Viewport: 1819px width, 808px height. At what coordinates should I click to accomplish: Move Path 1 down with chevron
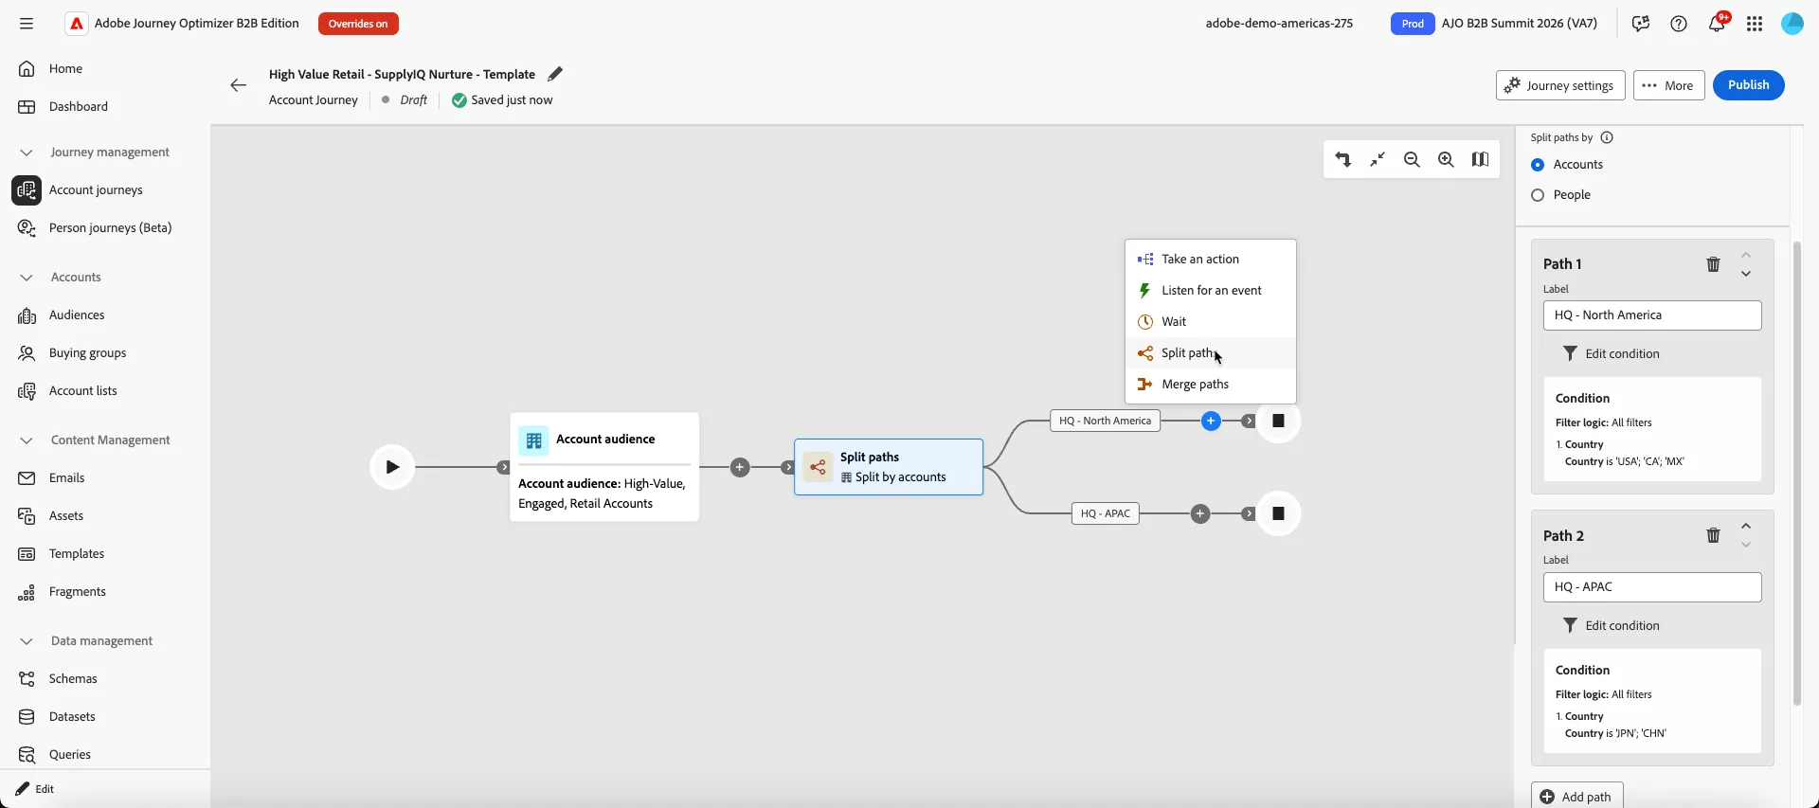(1746, 274)
